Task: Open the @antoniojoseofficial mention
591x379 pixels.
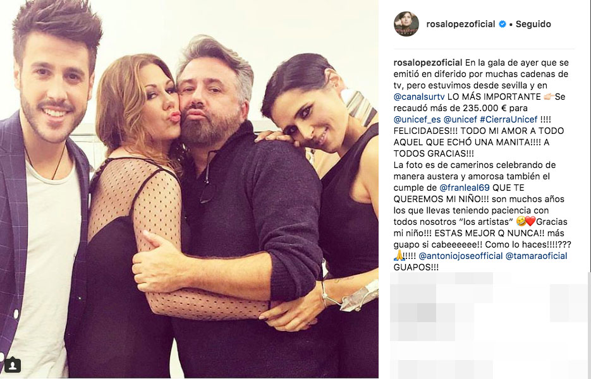Action: (x=461, y=256)
